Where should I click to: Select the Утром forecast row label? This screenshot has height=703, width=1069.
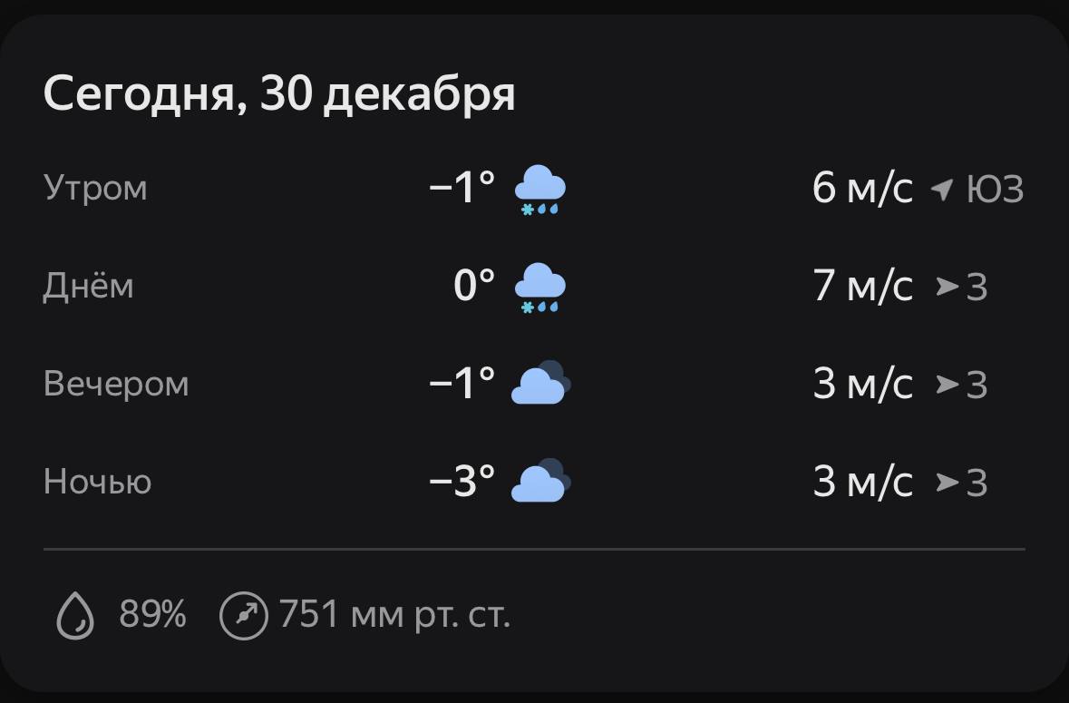click(x=95, y=189)
